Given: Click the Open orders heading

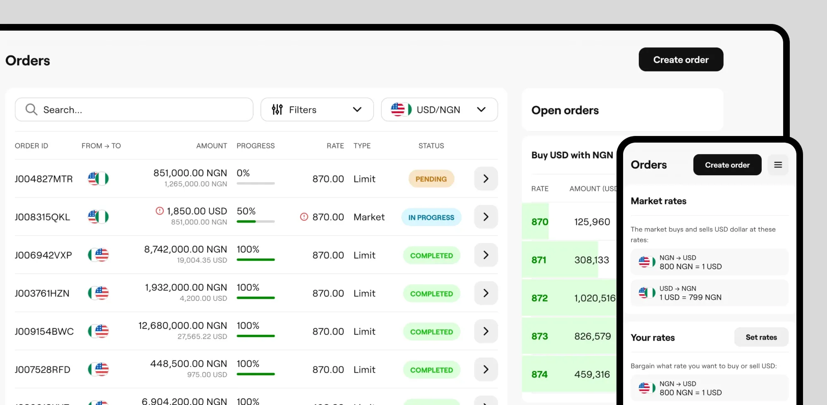Looking at the screenshot, I should 565,110.
